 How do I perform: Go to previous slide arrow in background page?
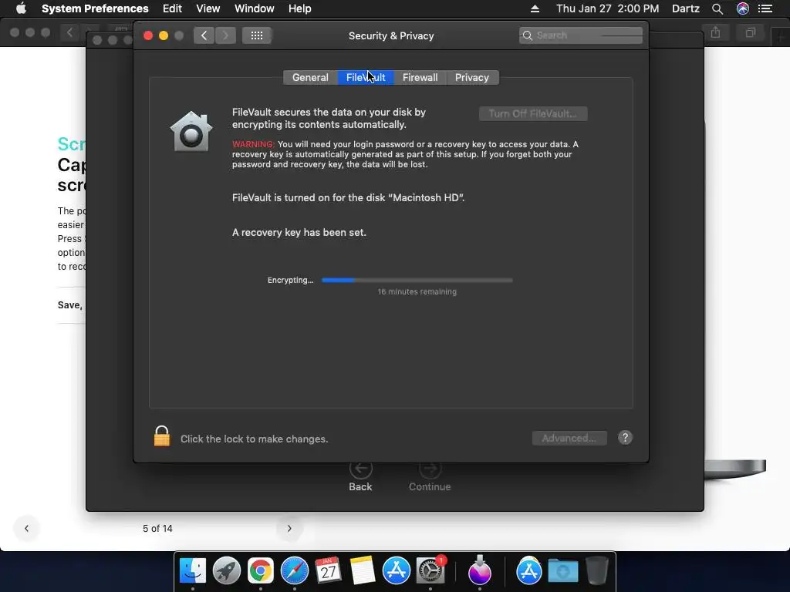[x=27, y=528]
